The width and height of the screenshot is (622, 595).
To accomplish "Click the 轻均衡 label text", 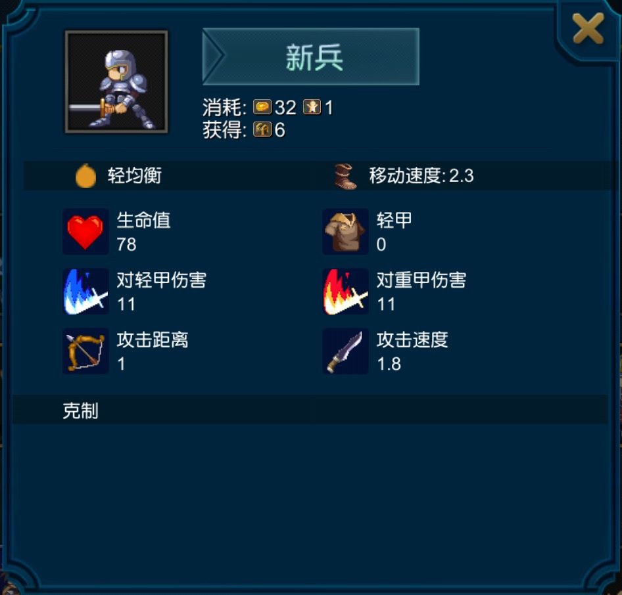I will [x=135, y=175].
